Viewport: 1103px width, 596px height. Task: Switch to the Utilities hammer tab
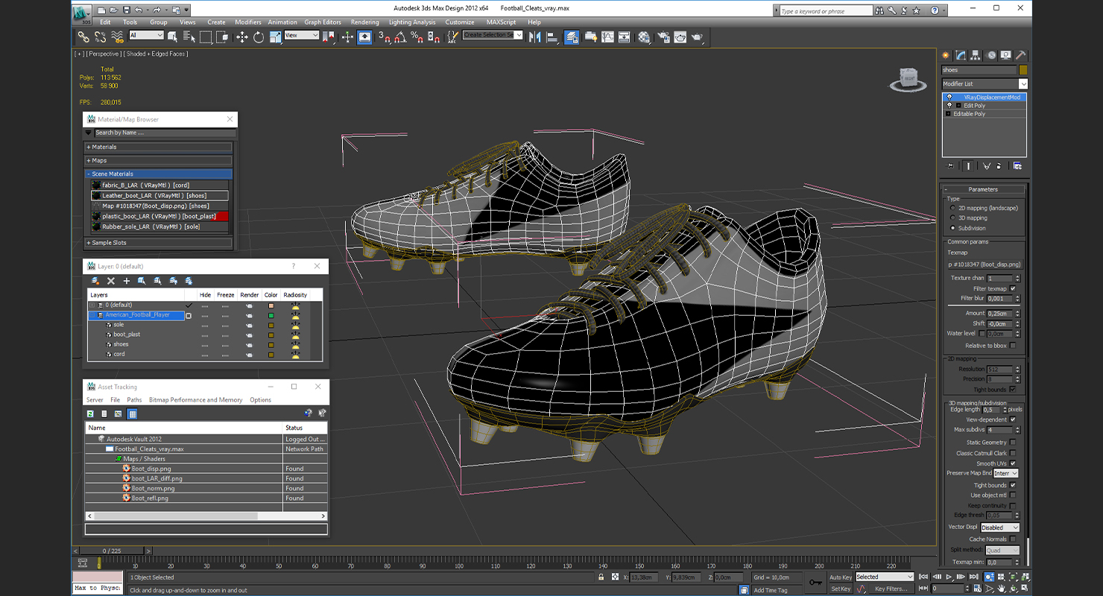pos(1021,55)
